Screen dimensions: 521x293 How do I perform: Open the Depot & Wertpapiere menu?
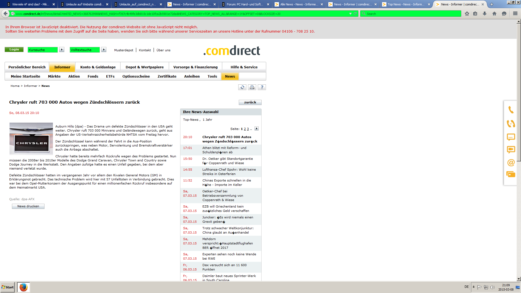click(145, 67)
